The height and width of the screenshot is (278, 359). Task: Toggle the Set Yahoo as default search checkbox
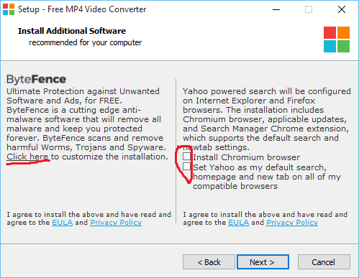(187, 167)
